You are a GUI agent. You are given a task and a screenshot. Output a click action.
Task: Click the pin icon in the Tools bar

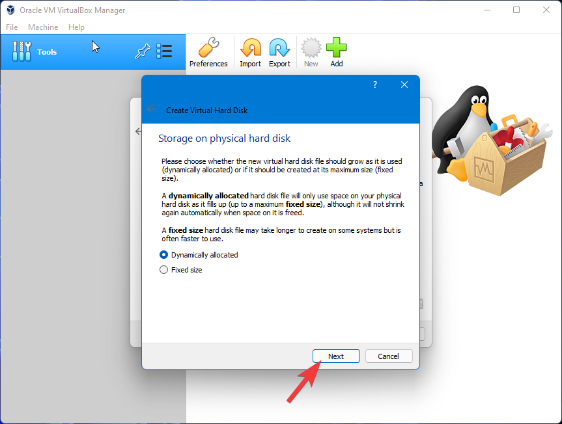pos(143,50)
